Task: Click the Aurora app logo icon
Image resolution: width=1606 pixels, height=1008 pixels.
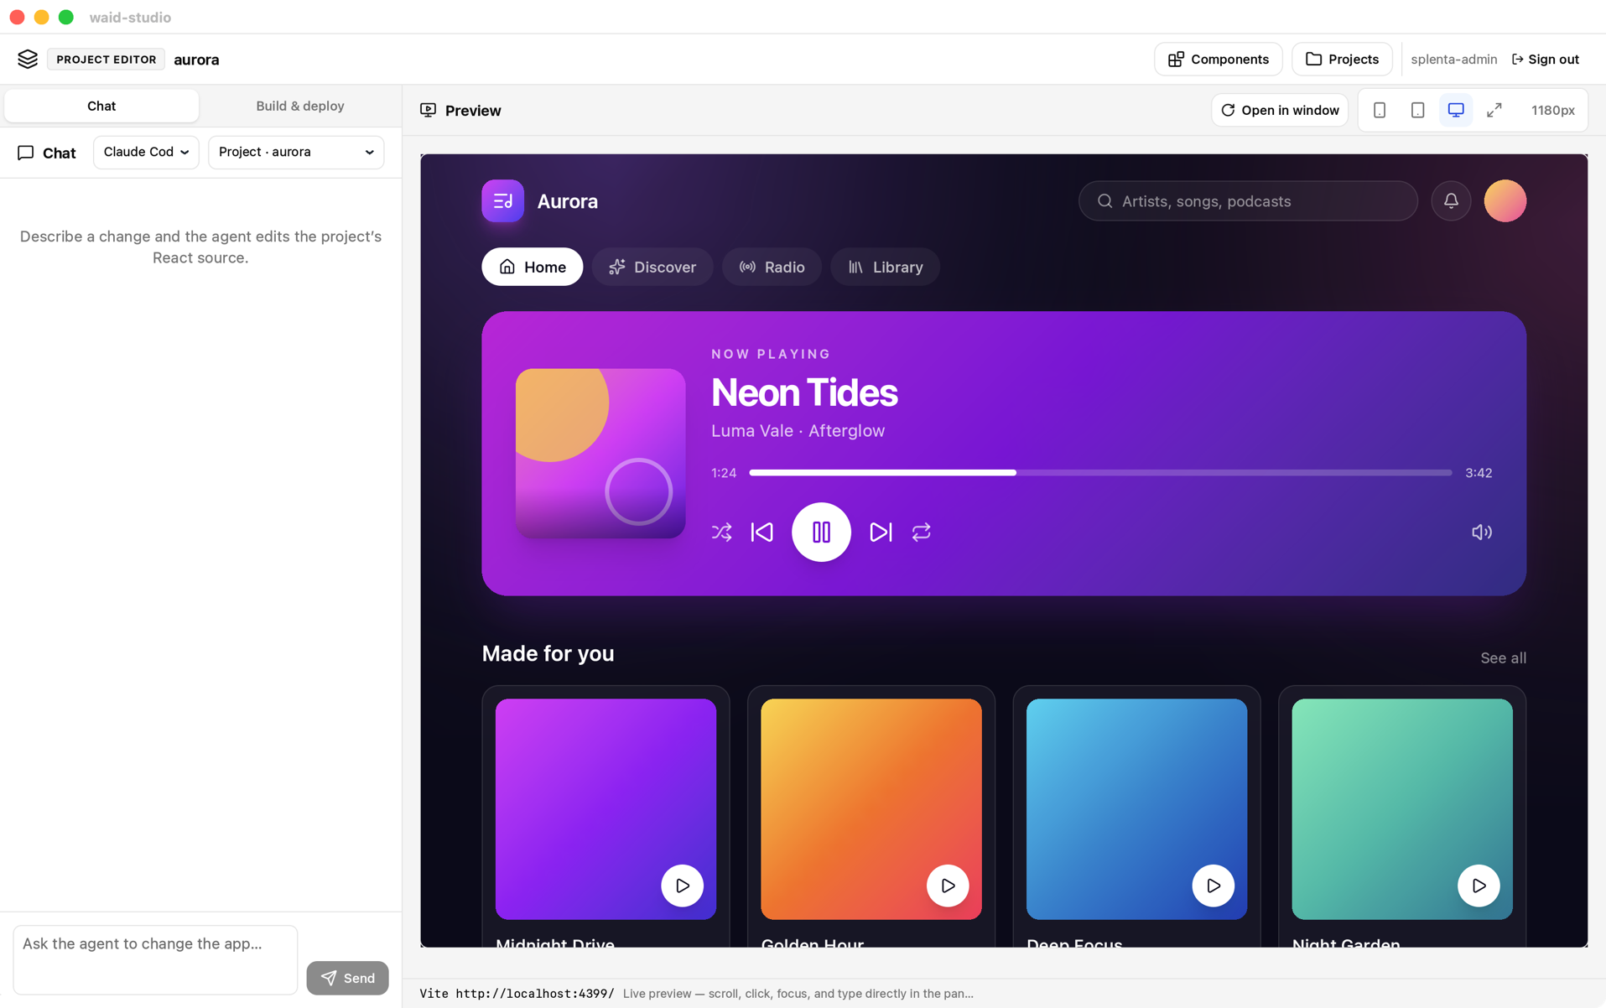Action: tap(503, 201)
